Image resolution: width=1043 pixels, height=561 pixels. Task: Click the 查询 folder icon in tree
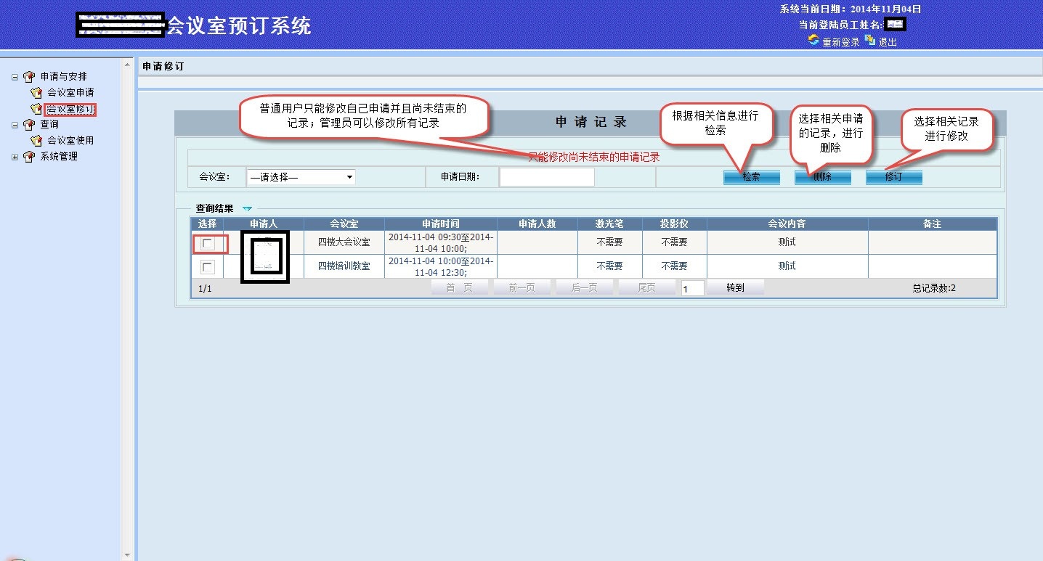(29, 124)
